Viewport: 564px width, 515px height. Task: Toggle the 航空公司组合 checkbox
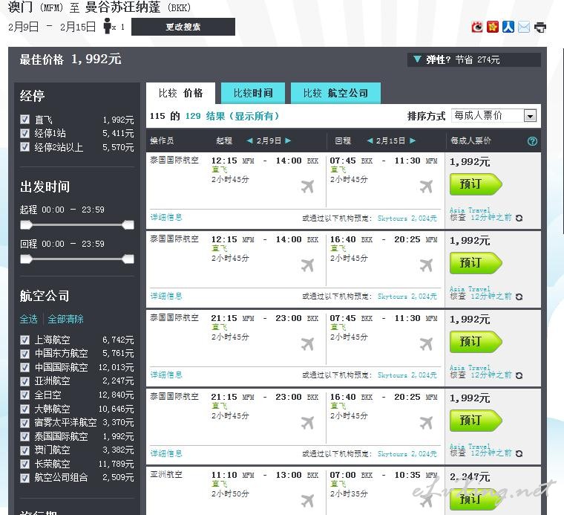(x=24, y=478)
